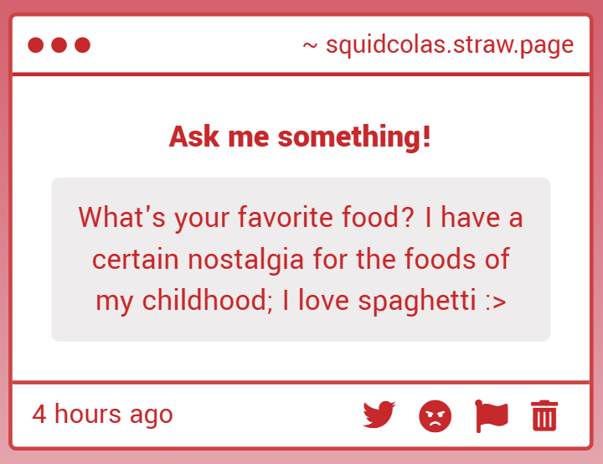Click the "Ask me something!" heading
This screenshot has height=464, width=603.
tap(301, 136)
